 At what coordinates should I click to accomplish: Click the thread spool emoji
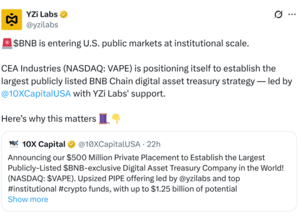tap(104, 118)
